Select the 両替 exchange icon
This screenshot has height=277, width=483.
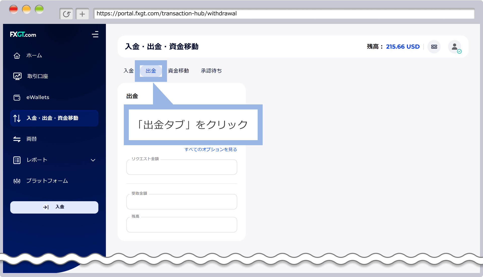point(17,139)
